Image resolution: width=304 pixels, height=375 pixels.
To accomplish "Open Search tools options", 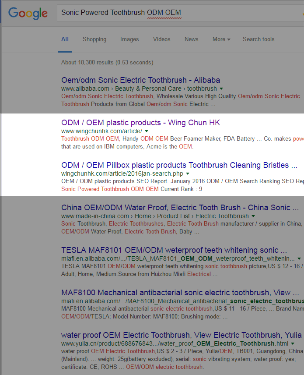I will coord(259,39).
